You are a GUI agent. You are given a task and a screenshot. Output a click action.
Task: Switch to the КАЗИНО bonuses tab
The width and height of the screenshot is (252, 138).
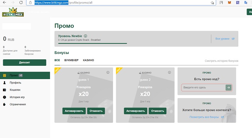[89, 60]
